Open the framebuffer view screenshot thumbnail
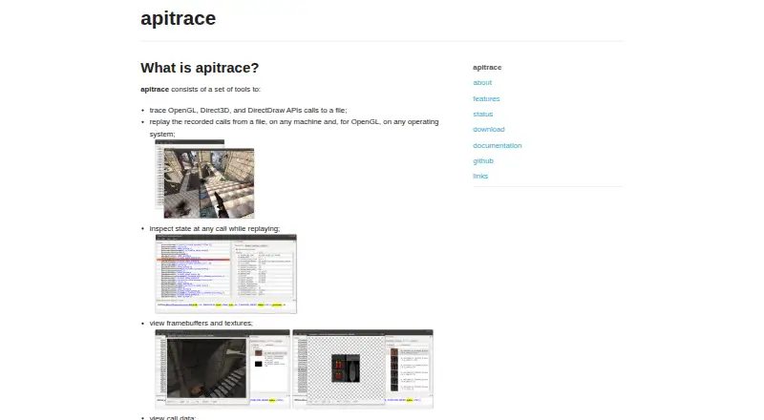The width and height of the screenshot is (764, 420). (x=223, y=368)
